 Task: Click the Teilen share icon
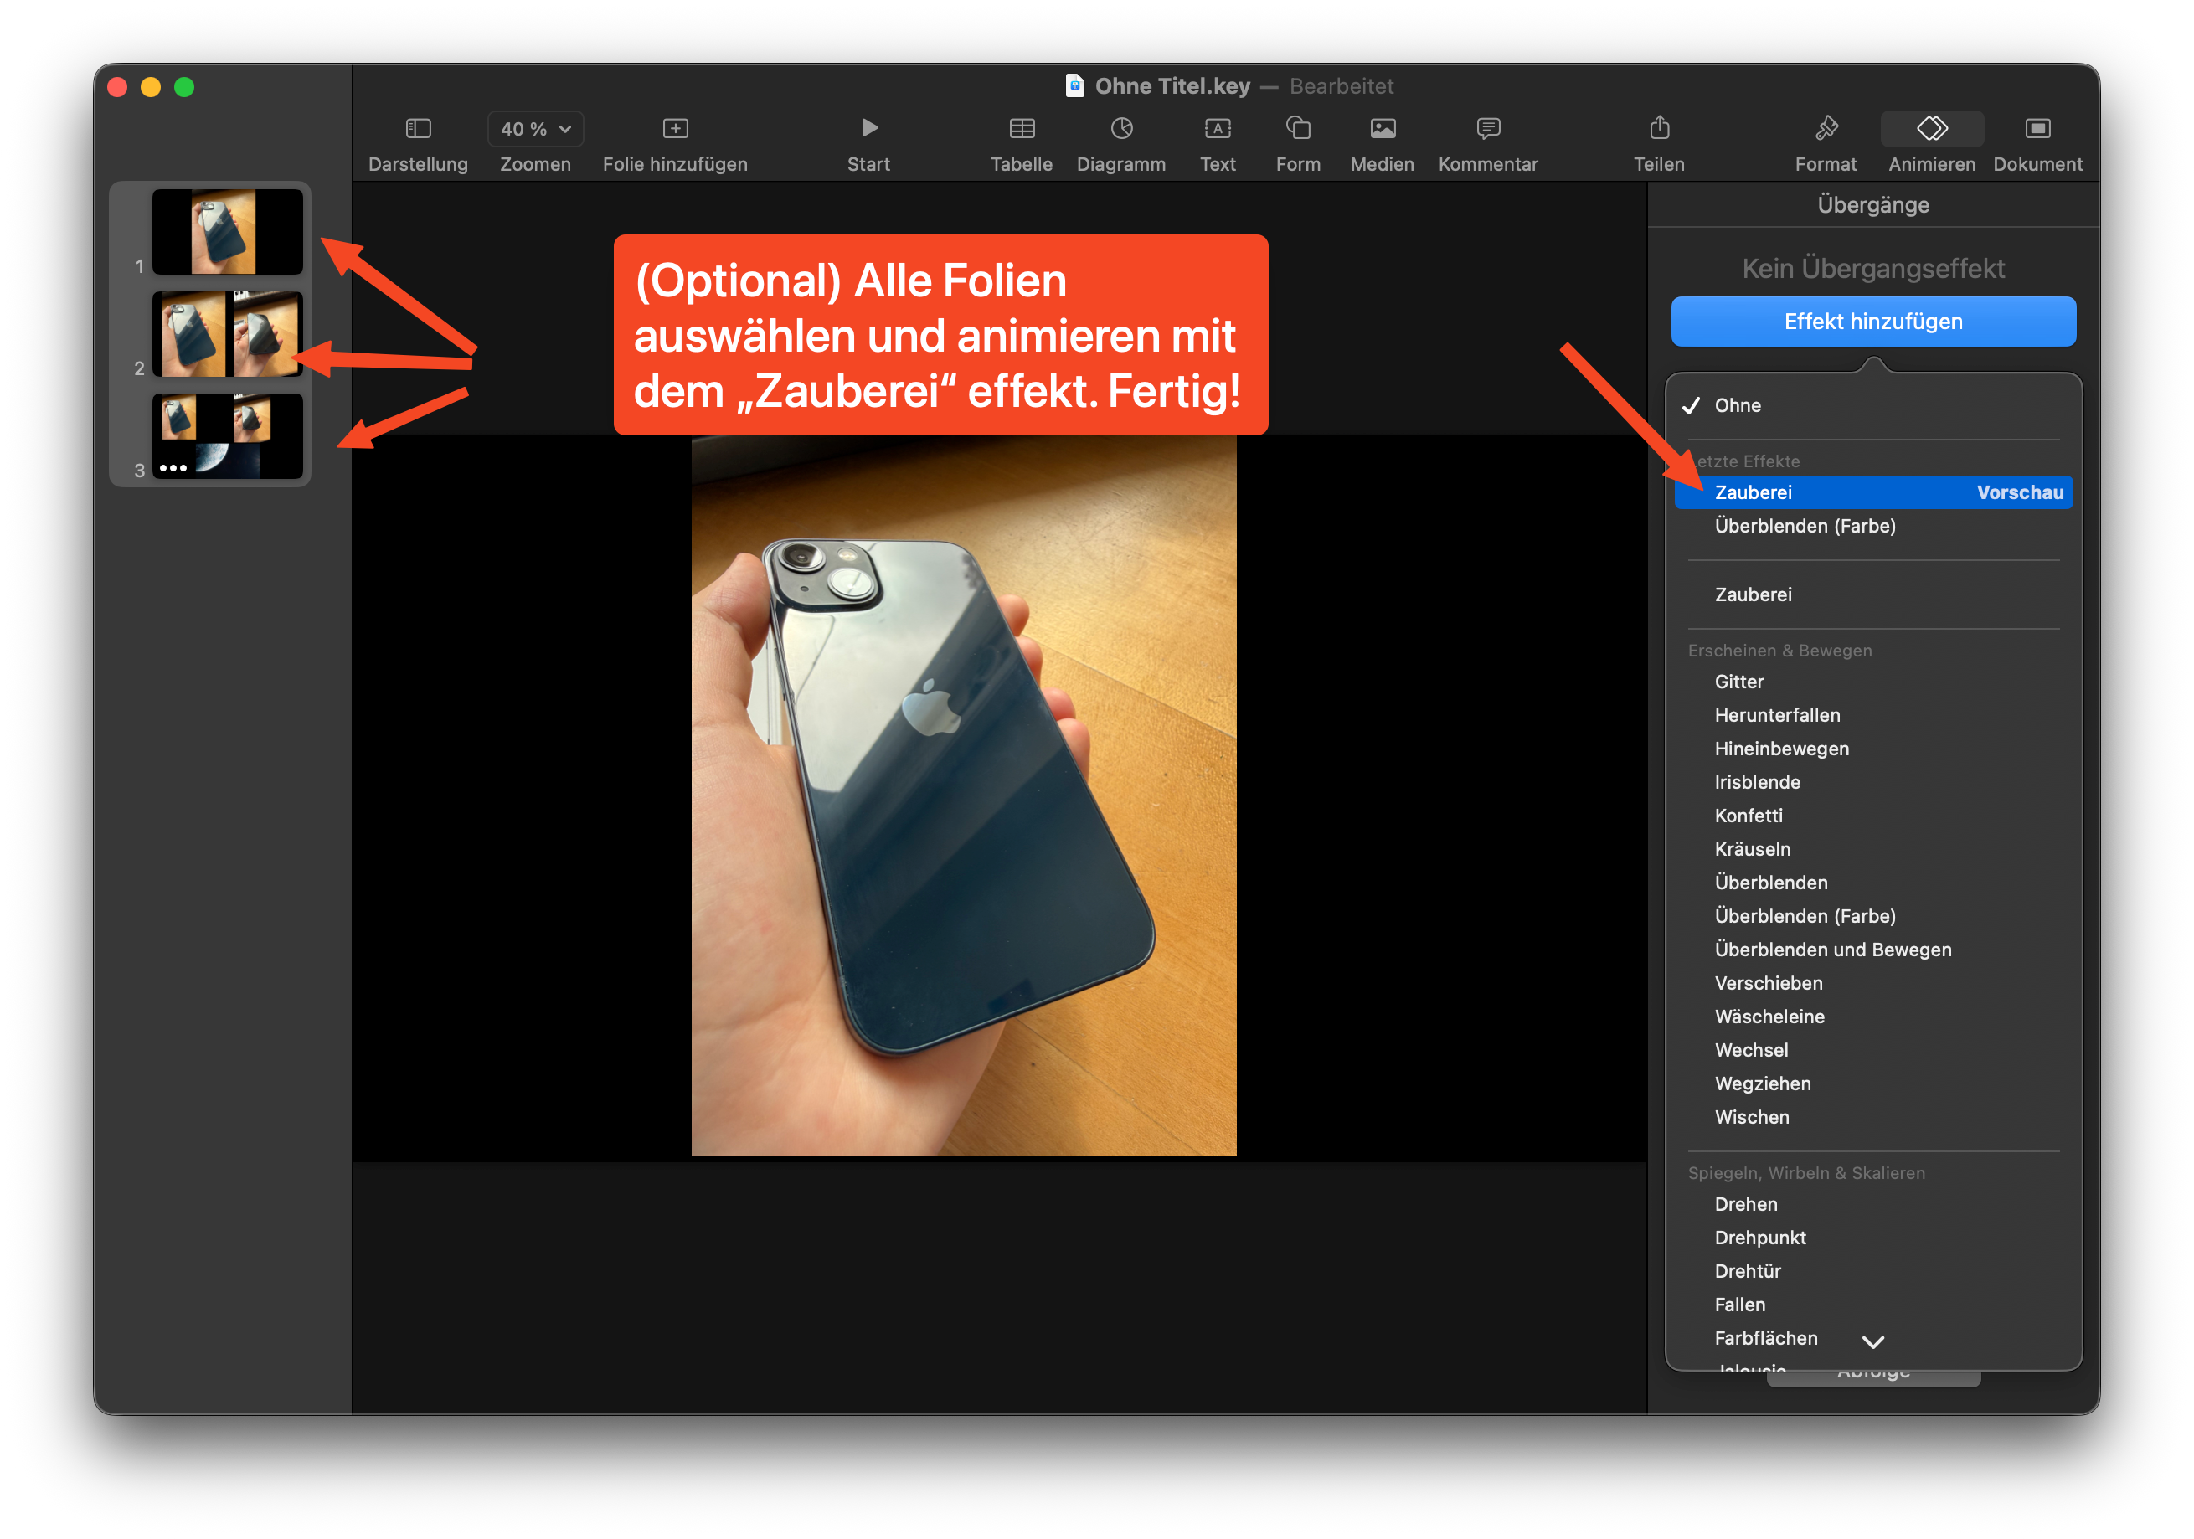(1659, 128)
